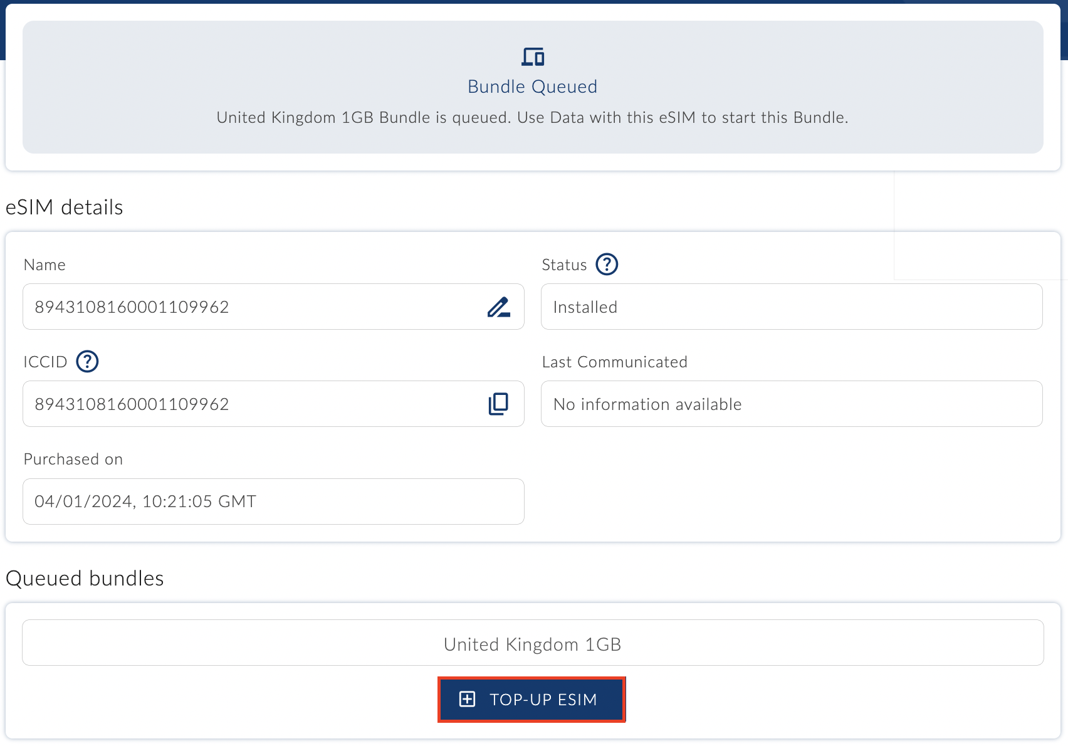Click the Name field showing 8943108160001109962
Viewport: 1068px width, 746px height.
(251, 307)
